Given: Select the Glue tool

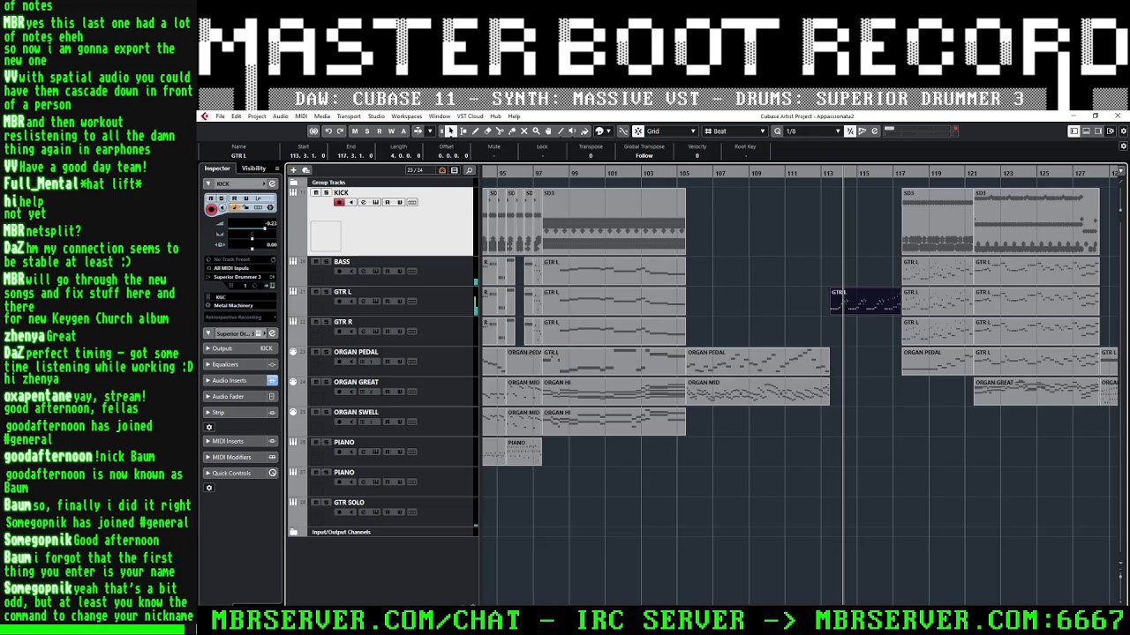Looking at the screenshot, I should [x=512, y=131].
